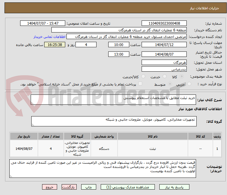The height and width of the screenshot is (195, 227).
Task: Click the شرح کلی نیاز description textarea
Action: click(113, 100)
